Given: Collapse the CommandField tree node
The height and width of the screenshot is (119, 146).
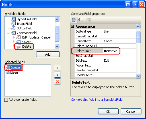Looking at the screenshot, I should (8, 33).
